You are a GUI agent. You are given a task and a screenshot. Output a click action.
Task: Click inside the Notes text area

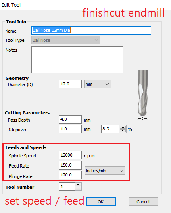coord(77,60)
